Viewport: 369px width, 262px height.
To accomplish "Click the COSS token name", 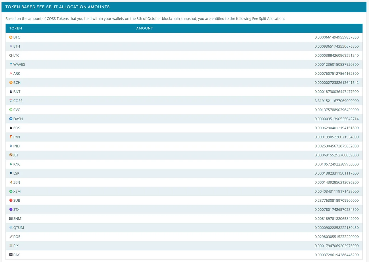I will click(18, 101).
